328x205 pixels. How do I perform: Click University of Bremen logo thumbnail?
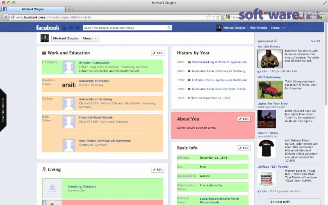click(69, 85)
